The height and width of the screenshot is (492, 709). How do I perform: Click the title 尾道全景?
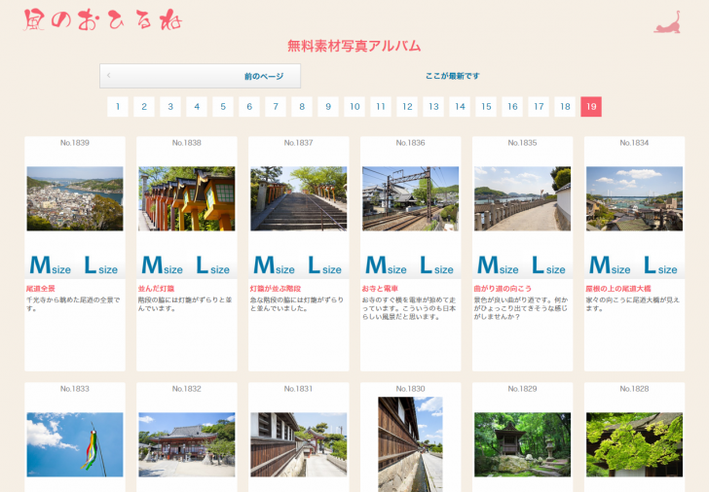(41, 289)
